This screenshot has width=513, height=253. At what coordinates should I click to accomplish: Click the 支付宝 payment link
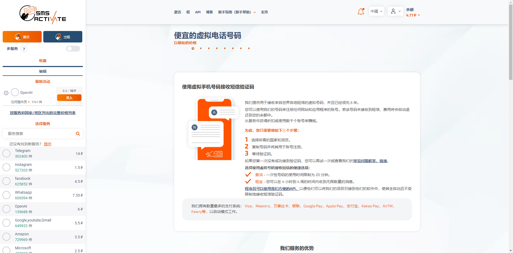352,206
